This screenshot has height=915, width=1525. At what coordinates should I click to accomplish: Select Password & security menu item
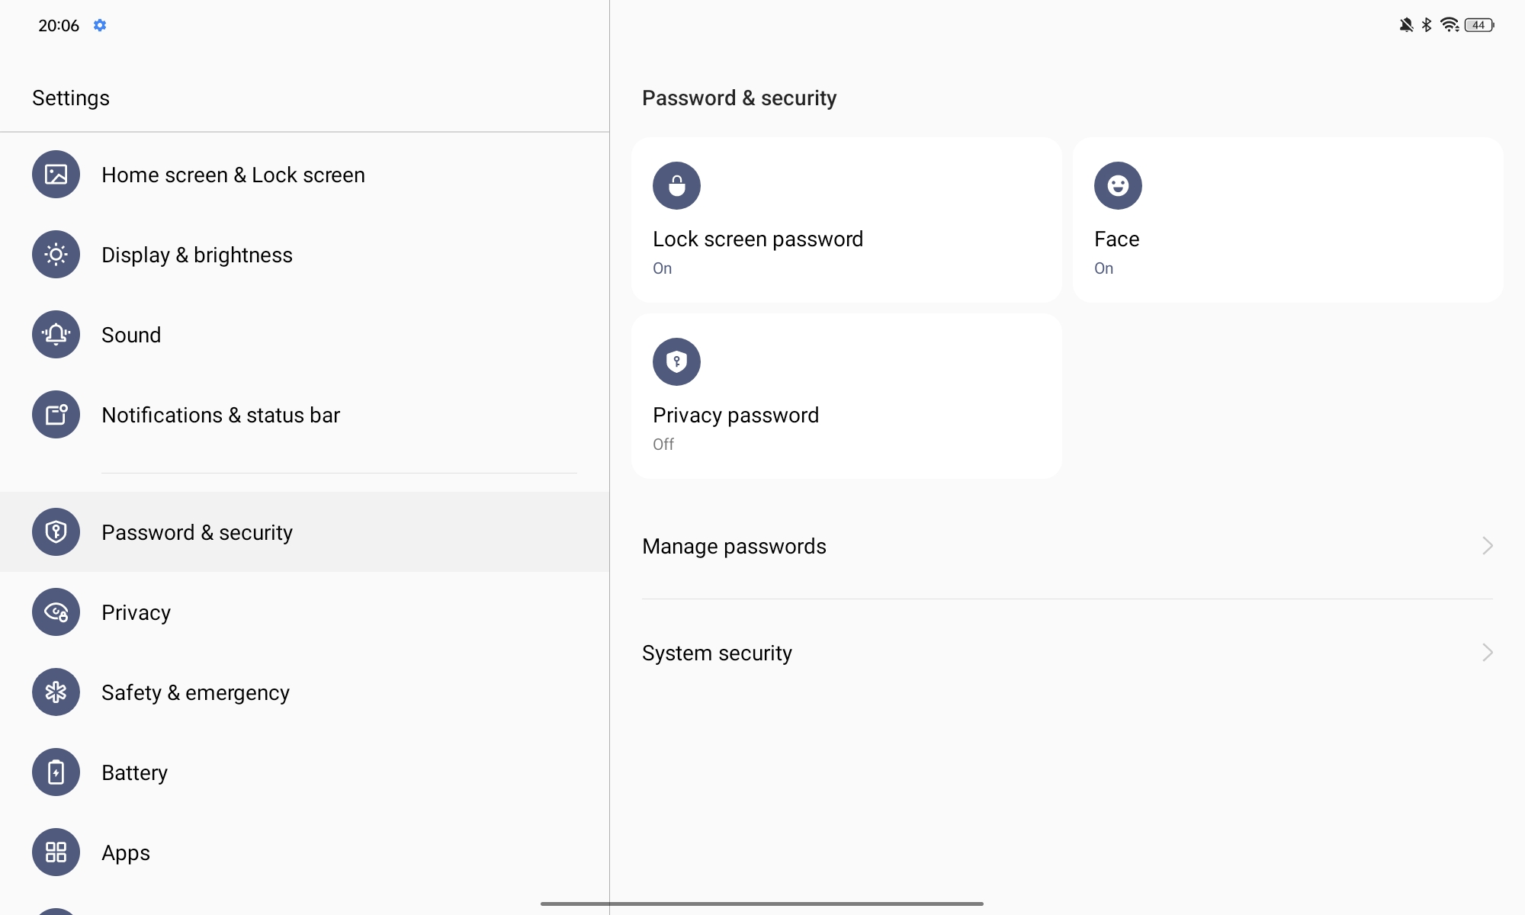[304, 532]
